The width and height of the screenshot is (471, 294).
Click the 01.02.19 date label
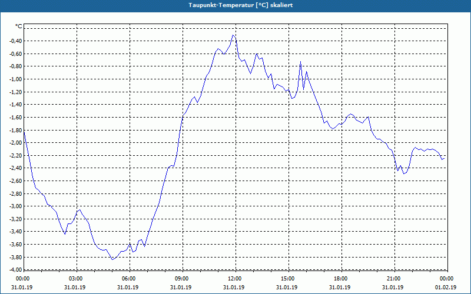pyautogui.click(x=446, y=287)
